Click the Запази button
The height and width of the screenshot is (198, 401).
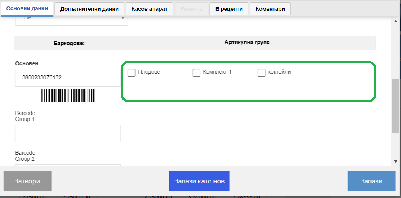pyautogui.click(x=372, y=181)
